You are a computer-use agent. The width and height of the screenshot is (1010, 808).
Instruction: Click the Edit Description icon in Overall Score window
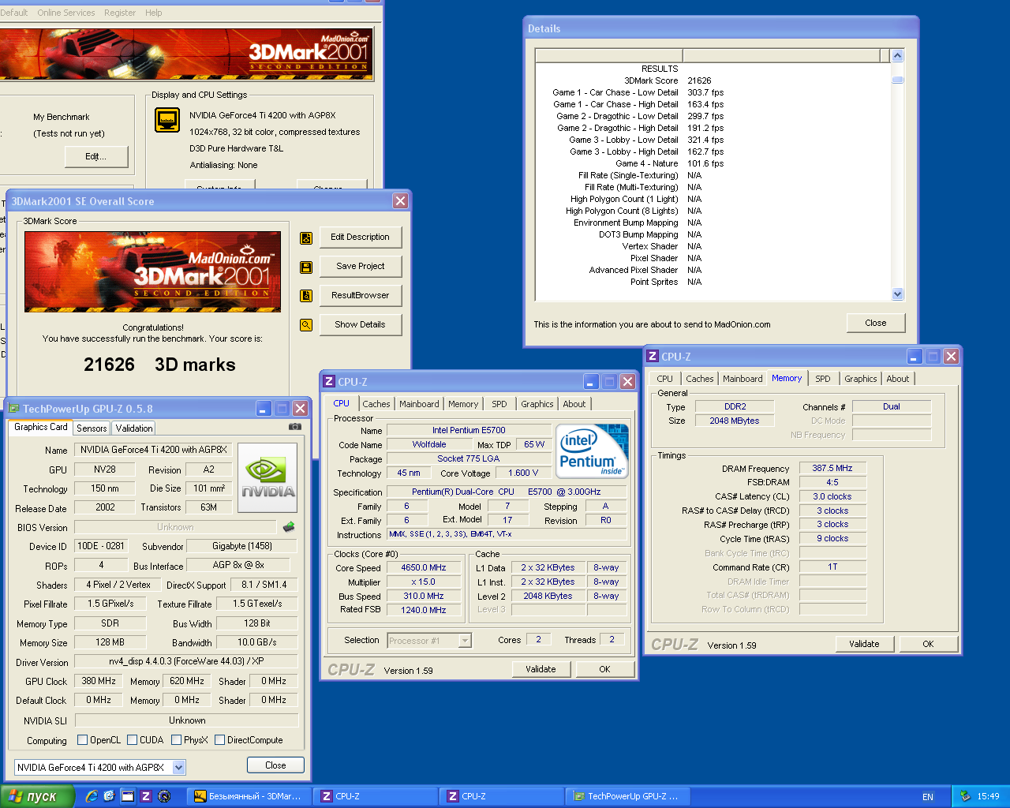[x=306, y=238]
